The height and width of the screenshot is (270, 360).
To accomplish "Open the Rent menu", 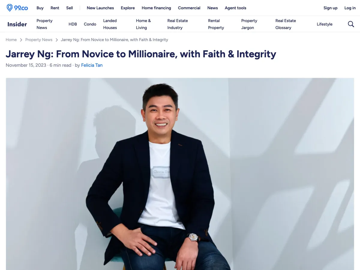I will [x=55, y=8].
